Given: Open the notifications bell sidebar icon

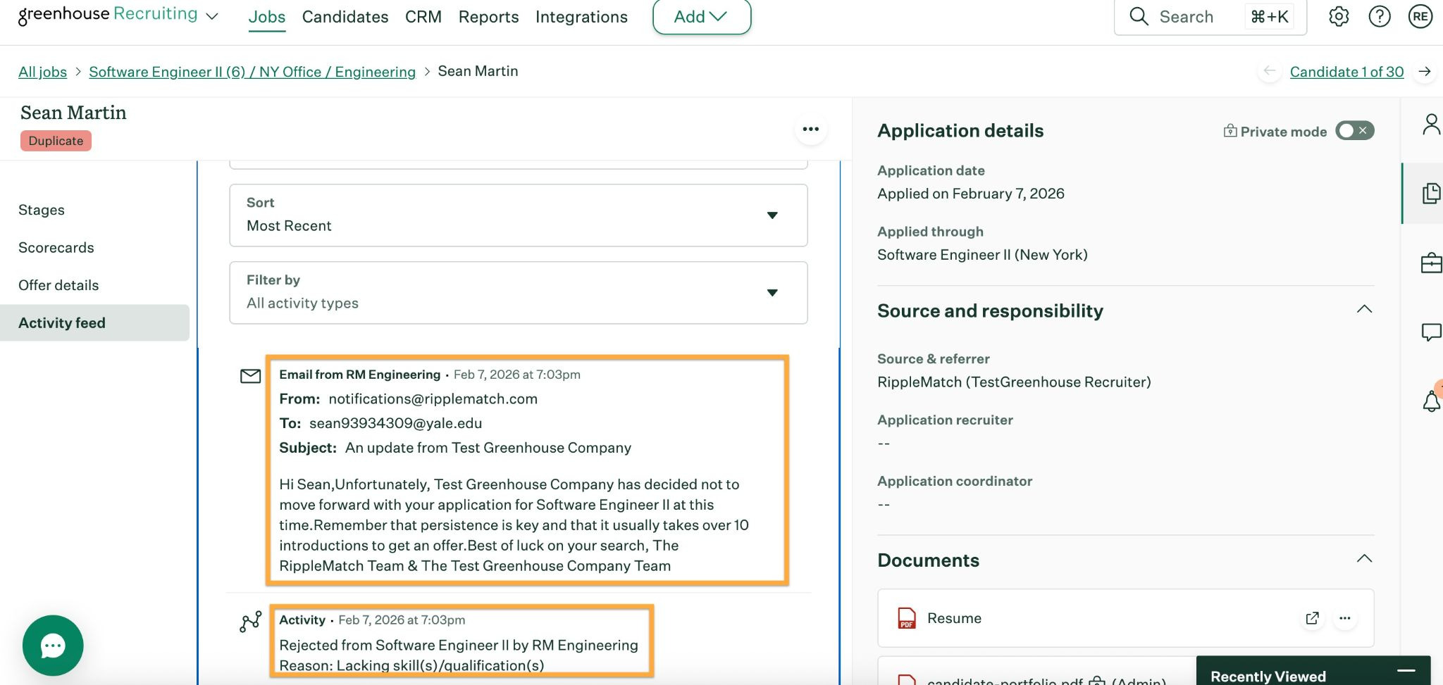Looking at the screenshot, I should [1431, 401].
